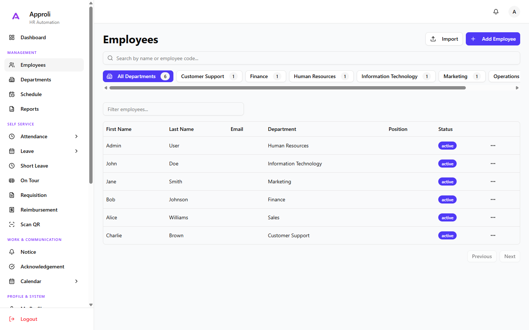Filter by Human Resources department tab
This screenshot has width=529, height=330.
pos(321,76)
